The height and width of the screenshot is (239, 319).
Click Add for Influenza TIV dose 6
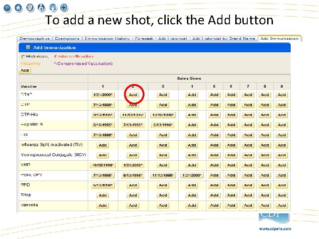tap(231, 145)
